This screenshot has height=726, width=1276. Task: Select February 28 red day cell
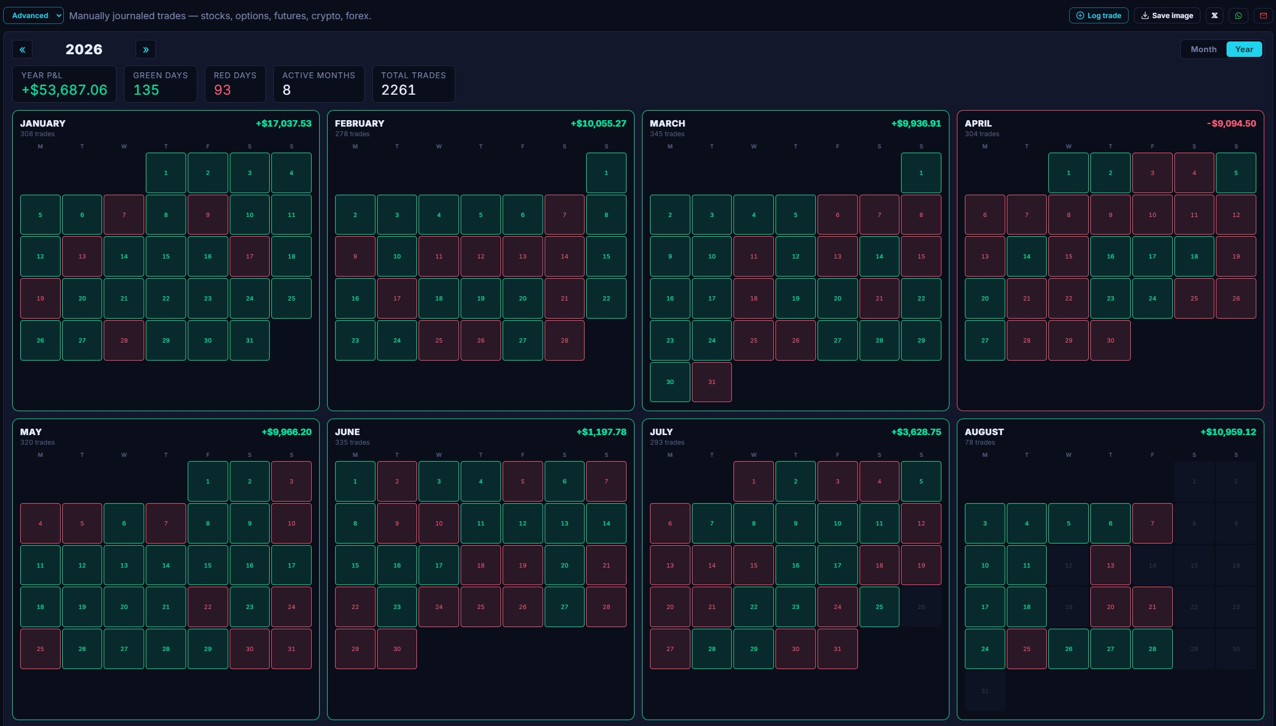(564, 340)
